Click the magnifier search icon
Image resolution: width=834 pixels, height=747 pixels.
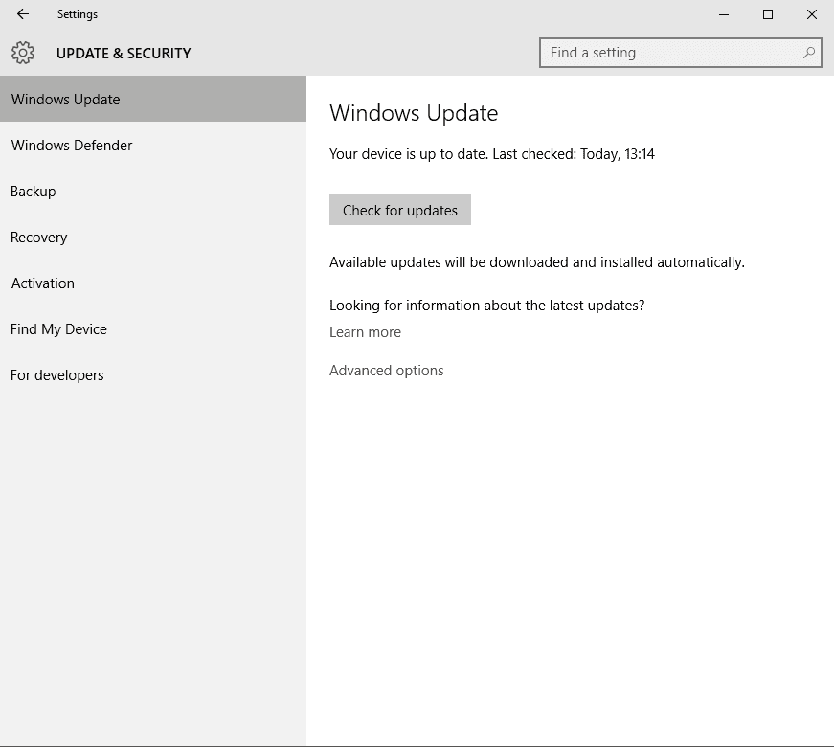click(809, 53)
